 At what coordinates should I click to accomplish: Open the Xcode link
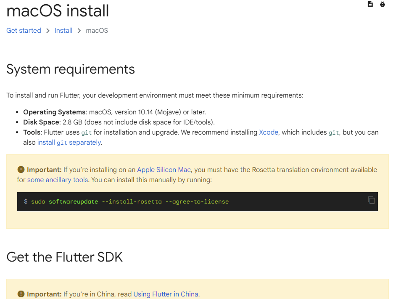click(269, 132)
